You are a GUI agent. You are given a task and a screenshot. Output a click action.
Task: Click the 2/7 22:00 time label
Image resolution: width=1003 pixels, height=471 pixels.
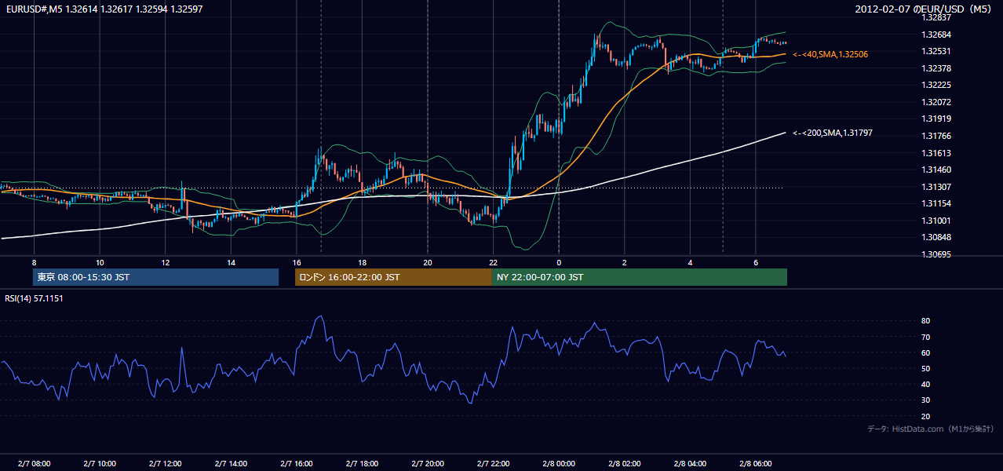(x=493, y=464)
